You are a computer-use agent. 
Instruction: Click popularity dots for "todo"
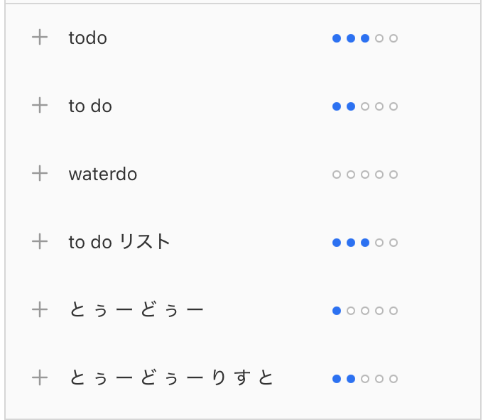[365, 38]
